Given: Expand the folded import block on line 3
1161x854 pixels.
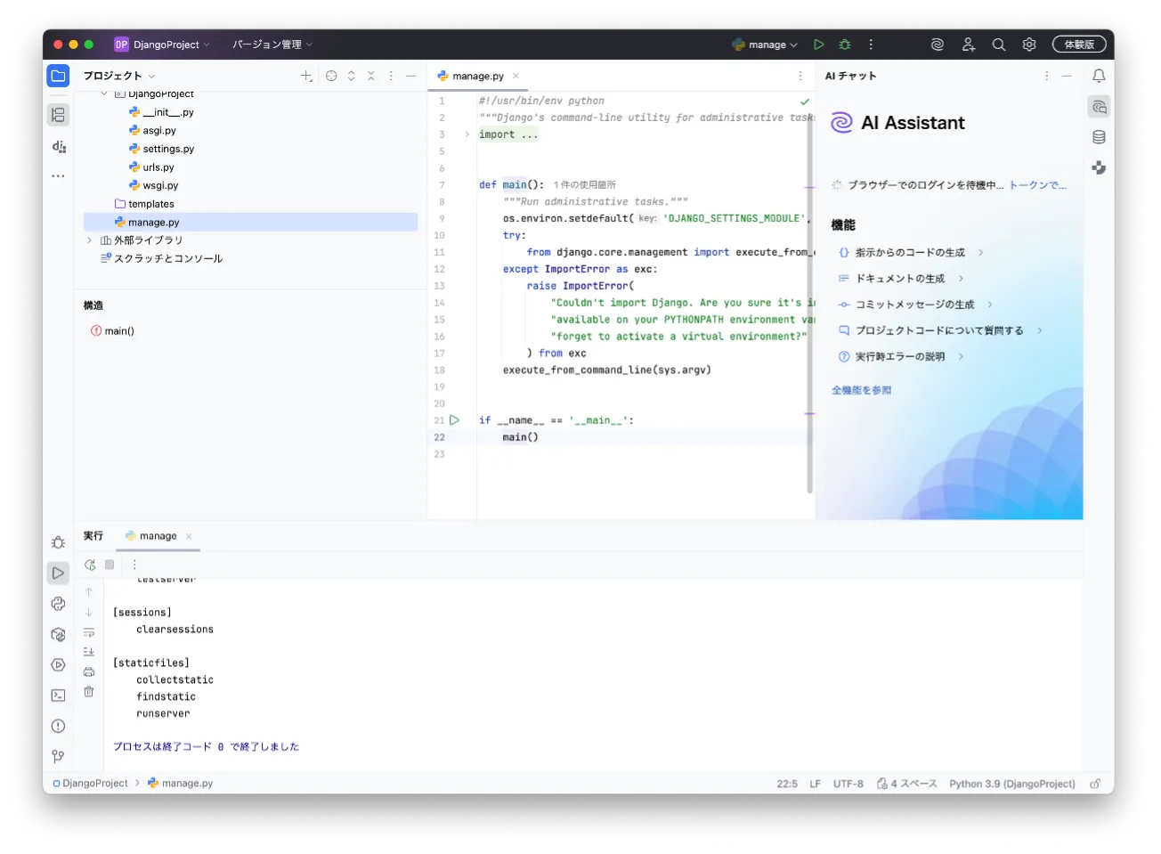Looking at the screenshot, I should click(x=467, y=134).
